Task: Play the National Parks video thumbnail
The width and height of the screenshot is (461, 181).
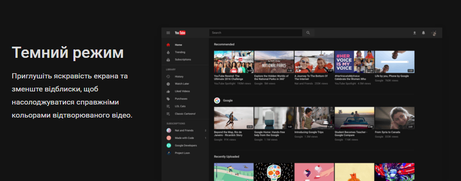Action: coord(274,62)
